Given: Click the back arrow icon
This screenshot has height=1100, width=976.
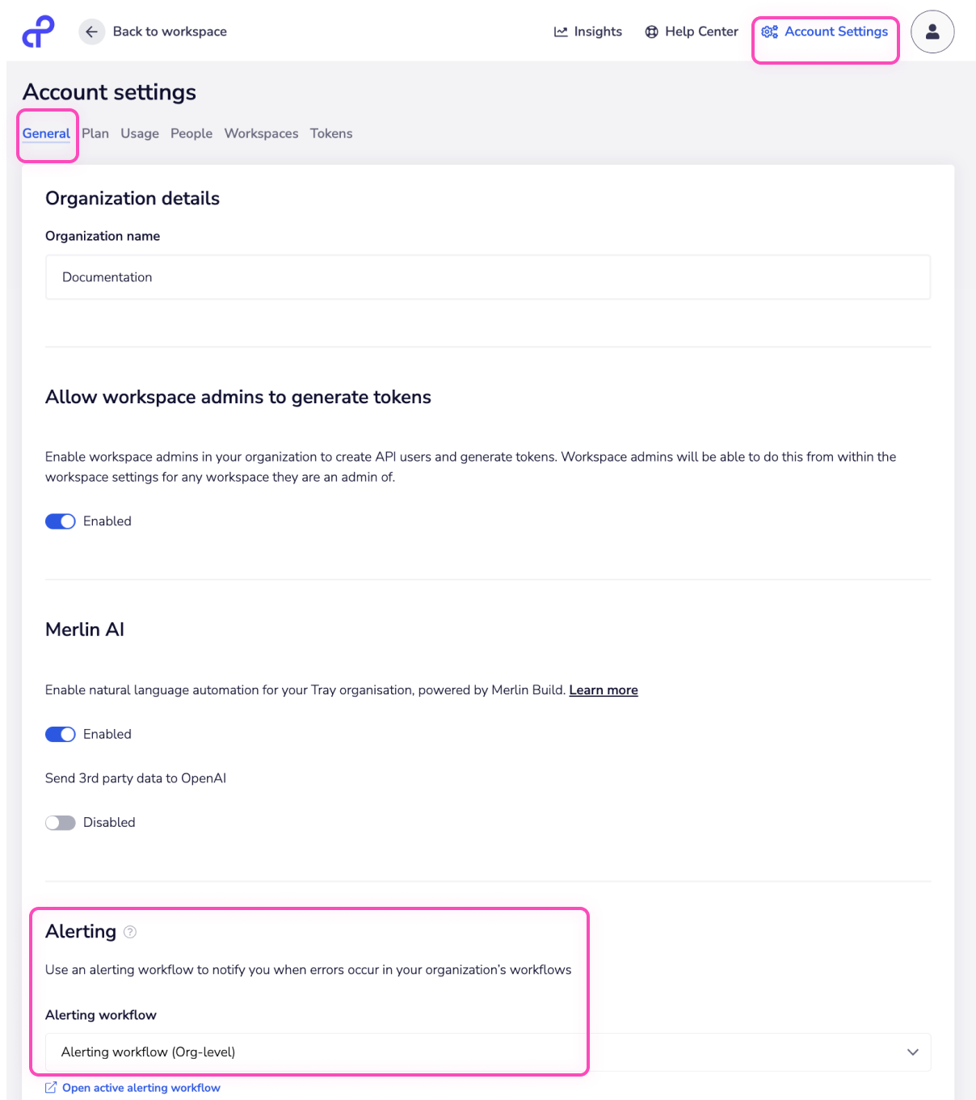Looking at the screenshot, I should pos(92,32).
